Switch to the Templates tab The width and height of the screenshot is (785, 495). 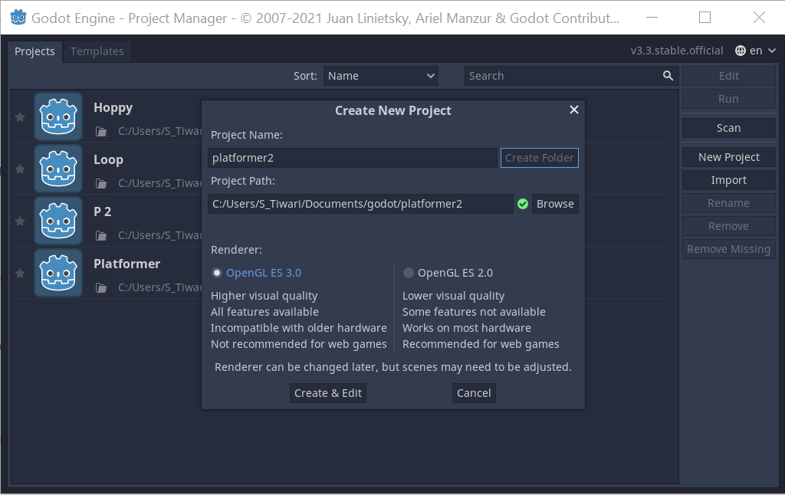coord(97,51)
